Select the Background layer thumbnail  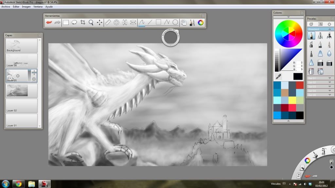click(x=21, y=45)
